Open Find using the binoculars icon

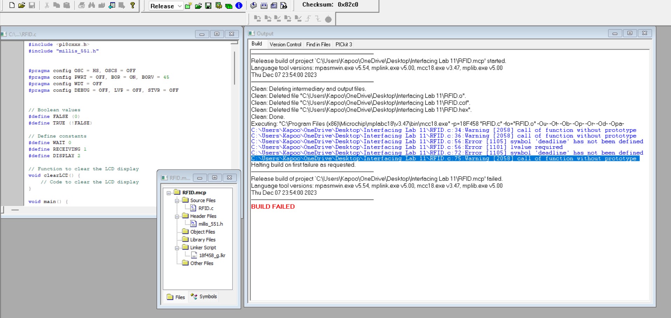(x=92, y=5)
